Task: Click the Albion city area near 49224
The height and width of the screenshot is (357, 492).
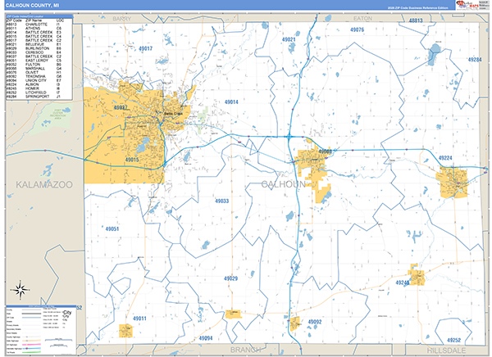Action: (x=453, y=182)
